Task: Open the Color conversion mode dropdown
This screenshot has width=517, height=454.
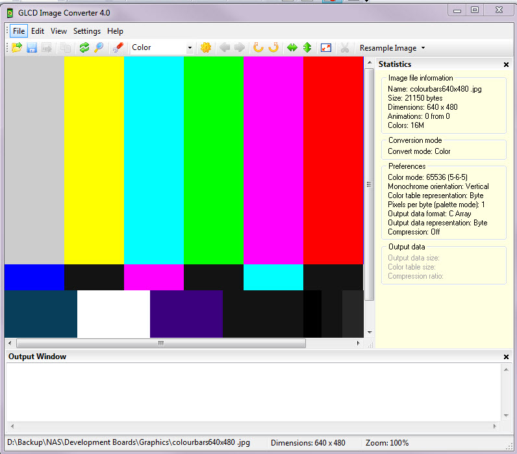Action: (190, 48)
